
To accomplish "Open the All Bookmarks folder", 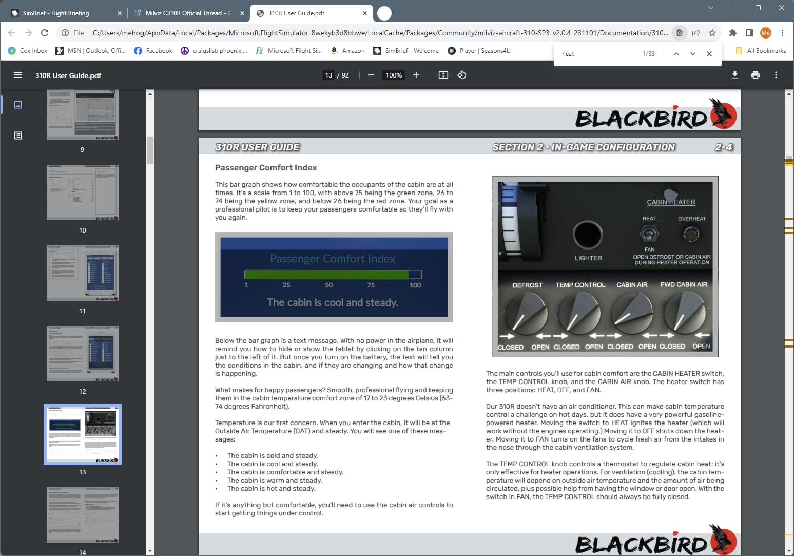I will [761, 51].
